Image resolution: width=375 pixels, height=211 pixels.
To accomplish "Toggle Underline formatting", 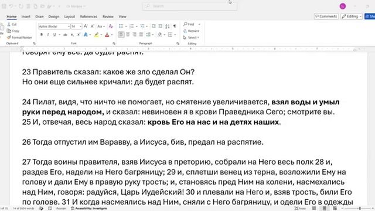I will tap(54, 35).
